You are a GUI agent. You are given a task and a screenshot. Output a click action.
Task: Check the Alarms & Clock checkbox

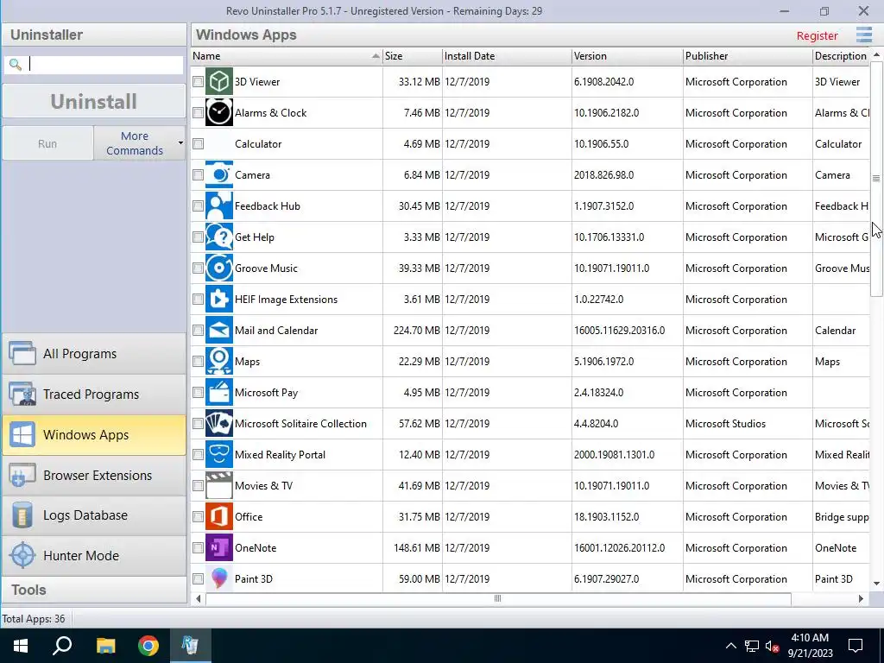pyautogui.click(x=198, y=113)
